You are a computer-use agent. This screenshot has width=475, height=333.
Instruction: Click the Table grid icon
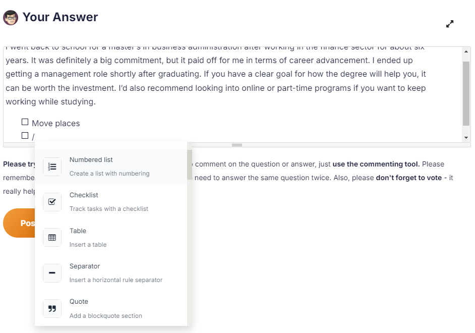(52, 238)
